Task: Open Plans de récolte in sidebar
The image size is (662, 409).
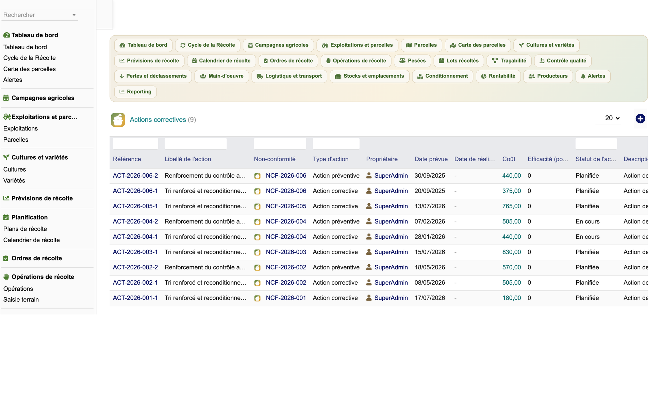Action: [x=25, y=229]
